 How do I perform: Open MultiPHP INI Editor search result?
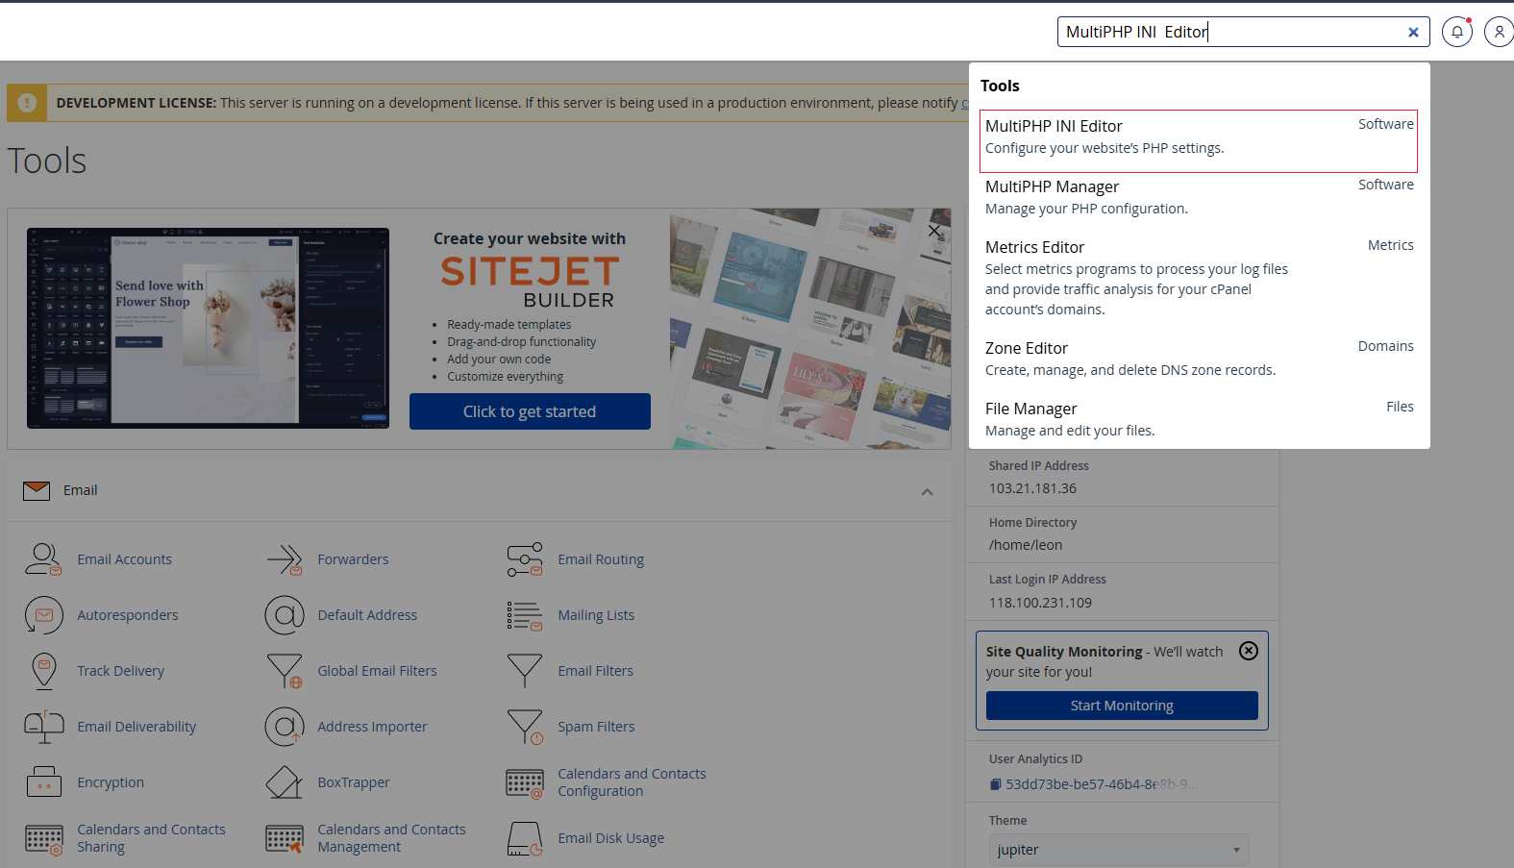(1198, 141)
